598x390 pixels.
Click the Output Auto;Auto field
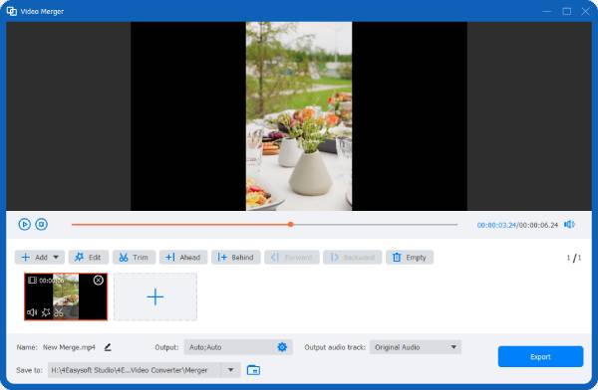(238, 347)
